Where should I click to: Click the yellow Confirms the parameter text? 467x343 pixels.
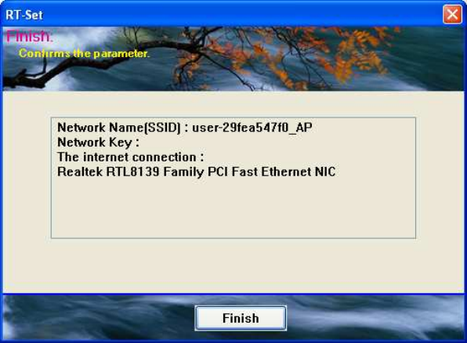pos(84,53)
